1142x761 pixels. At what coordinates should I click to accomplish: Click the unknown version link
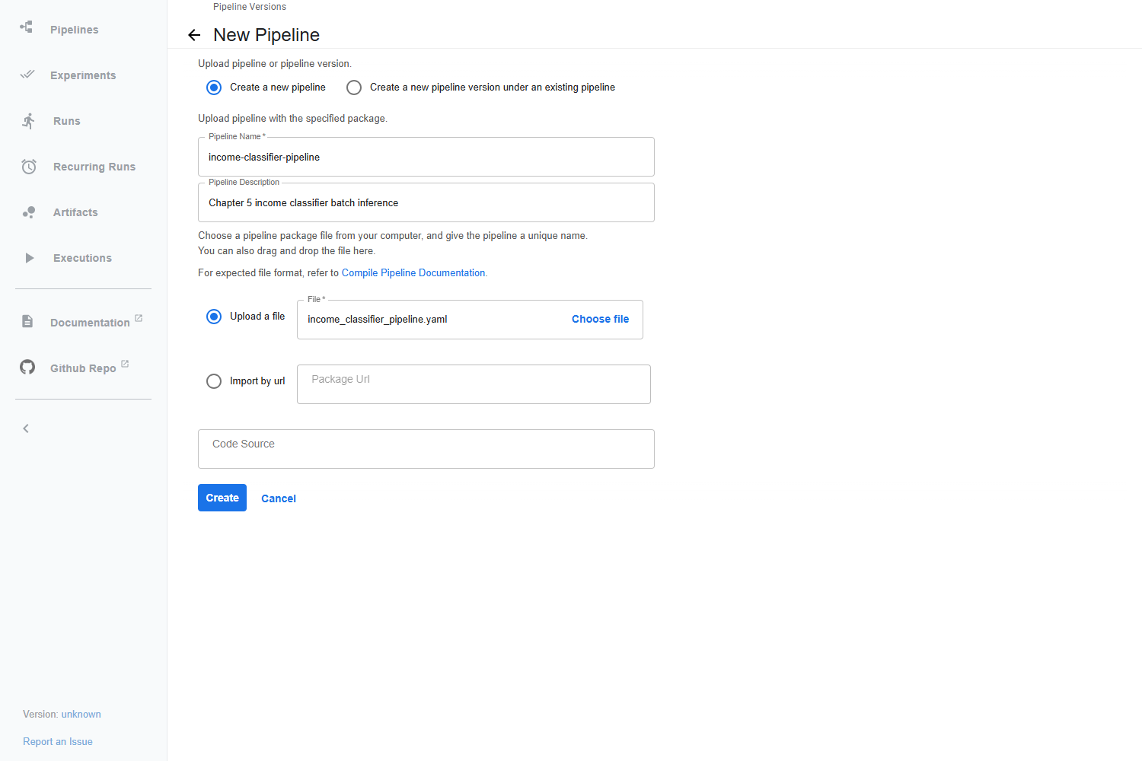(81, 714)
